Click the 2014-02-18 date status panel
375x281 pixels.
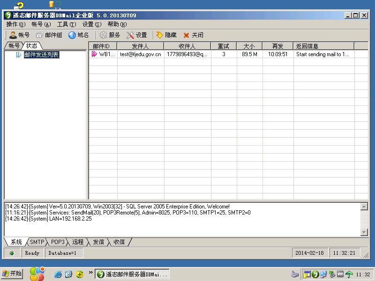[309, 253]
